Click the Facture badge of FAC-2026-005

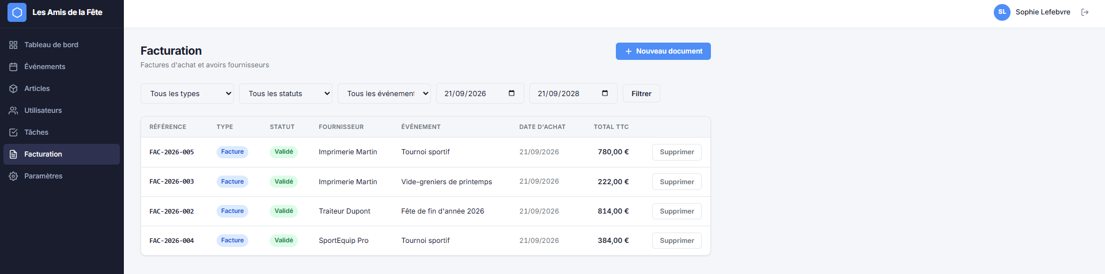pyautogui.click(x=232, y=152)
